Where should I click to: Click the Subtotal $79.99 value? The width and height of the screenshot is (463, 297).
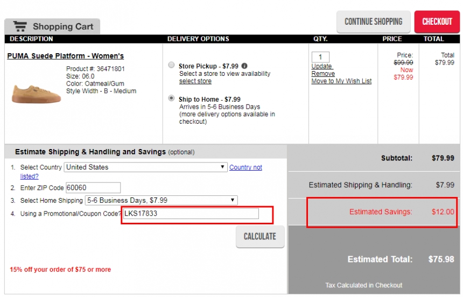[443, 158]
